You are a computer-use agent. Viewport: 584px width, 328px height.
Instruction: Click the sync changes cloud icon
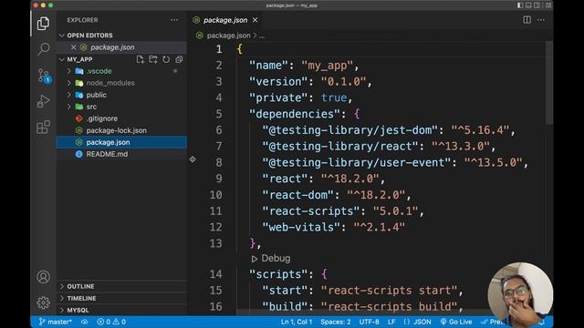[x=85, y=322]
